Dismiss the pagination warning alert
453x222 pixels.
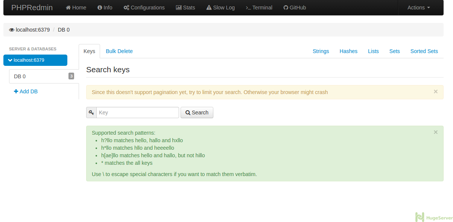click(436, 91)
